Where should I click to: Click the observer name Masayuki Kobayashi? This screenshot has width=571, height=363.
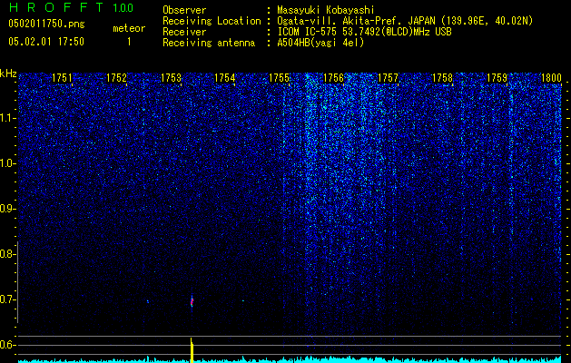326,10
